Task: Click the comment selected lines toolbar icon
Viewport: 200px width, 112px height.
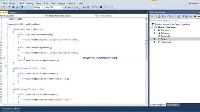Action: pos(93,7)
